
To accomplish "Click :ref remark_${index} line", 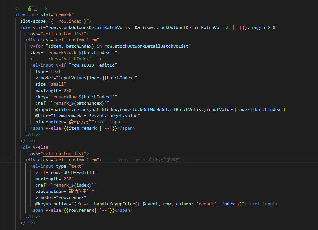I will coord(66,185).
